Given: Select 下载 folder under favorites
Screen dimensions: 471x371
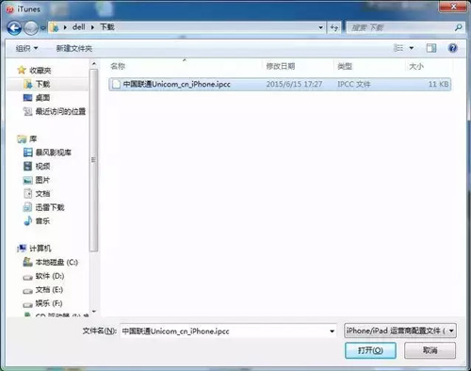Looking at the screenshot, I should click(x=42, y=84).
